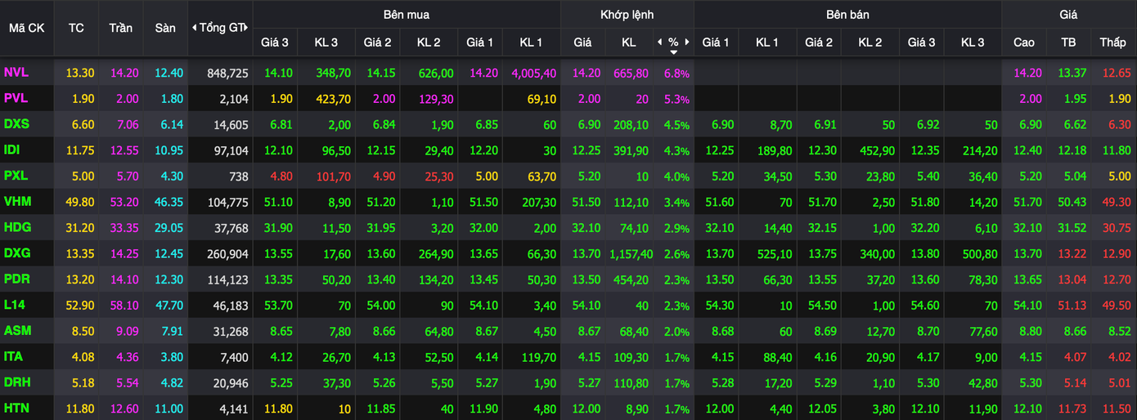
Task: Click the left arrow beside Tổng GT
Action: [x=194, y=28]
